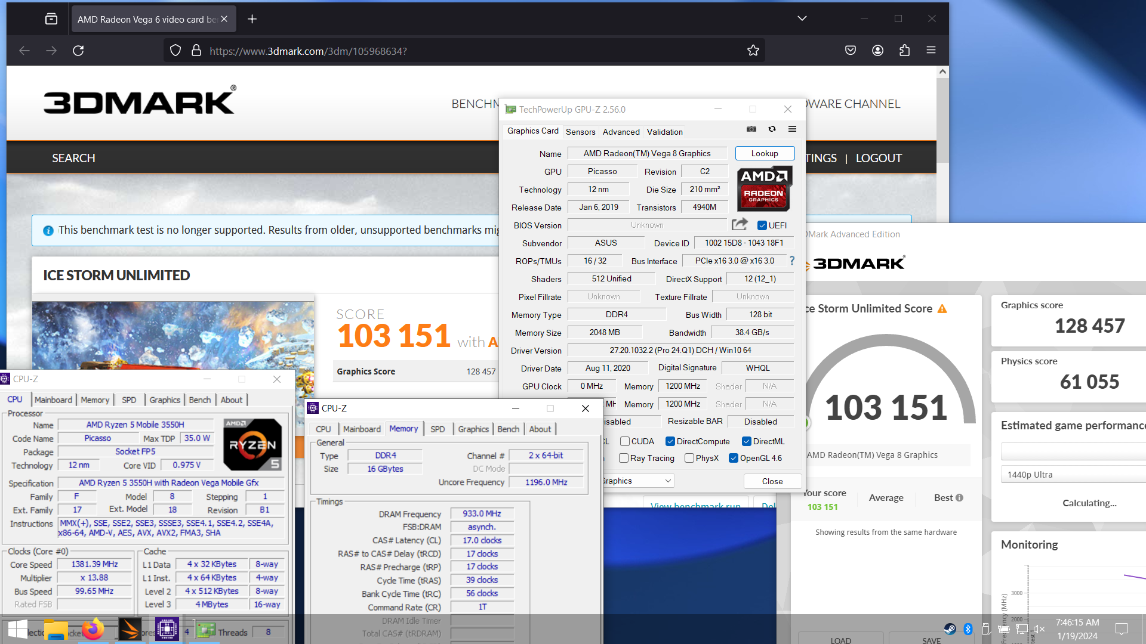Viewport: 1146px width, 644px height.
Task: Click the 3DMark app taskbar icon
Action: pyautogui.click(x=130, y=630)
